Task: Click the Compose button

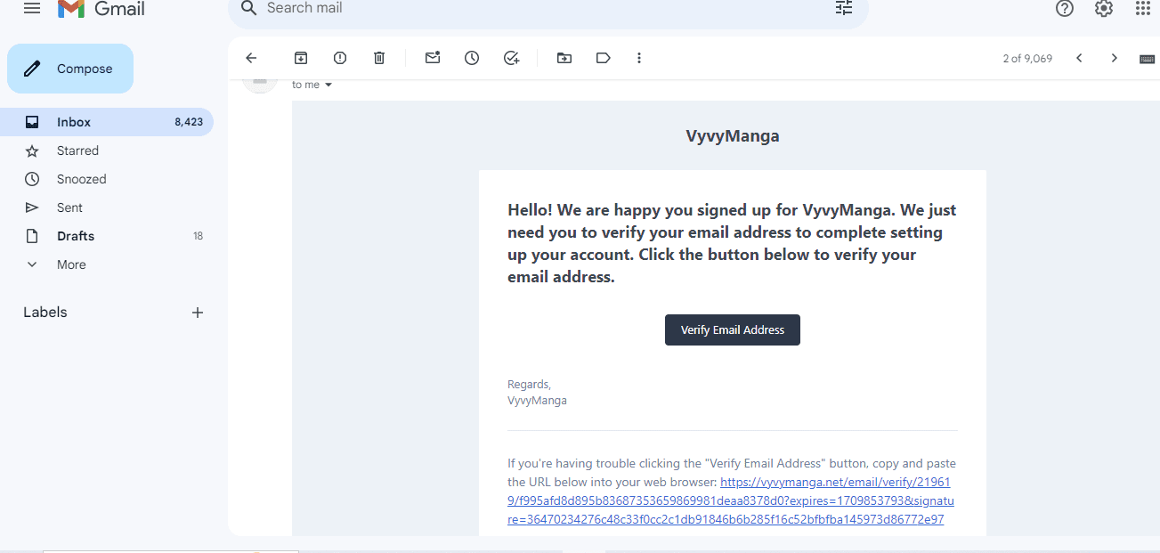Action: pos(70,69)
